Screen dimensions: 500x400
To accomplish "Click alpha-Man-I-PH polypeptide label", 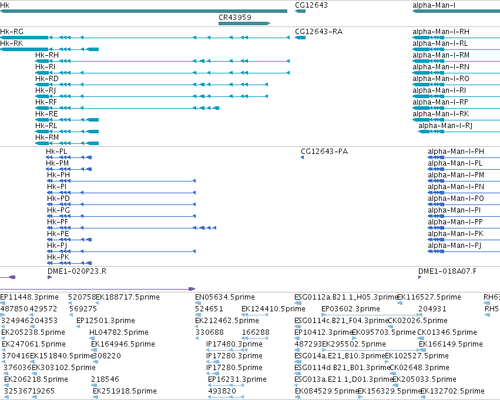I will (456, 152).
